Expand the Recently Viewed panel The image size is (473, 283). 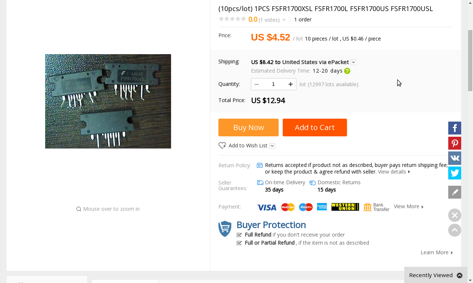click(459, 275)
